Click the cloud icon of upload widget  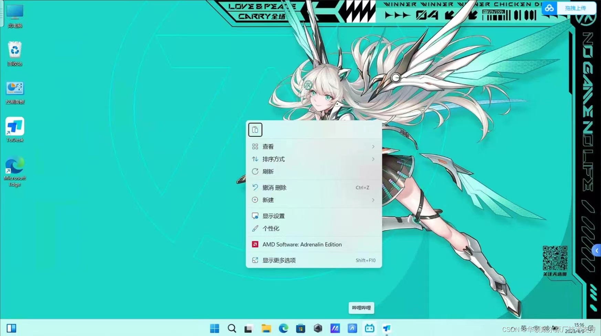click(x=549, y=8)
